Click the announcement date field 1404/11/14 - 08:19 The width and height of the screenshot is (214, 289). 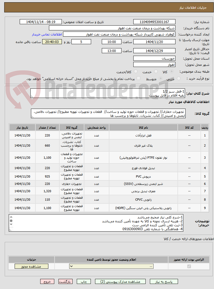(41, 22)
